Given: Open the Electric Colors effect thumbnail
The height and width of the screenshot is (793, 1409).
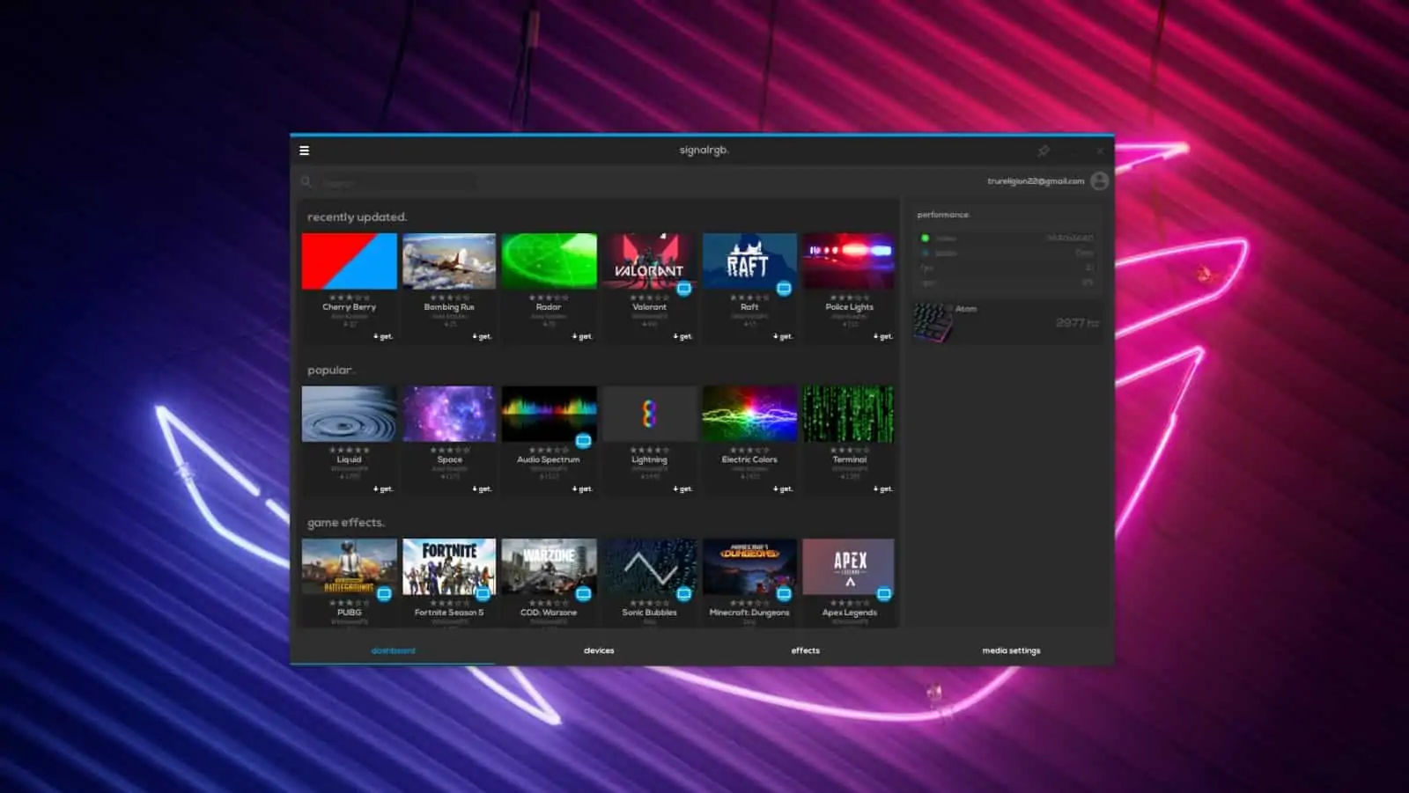Looking at the screenshot, I should coord(749,414).
